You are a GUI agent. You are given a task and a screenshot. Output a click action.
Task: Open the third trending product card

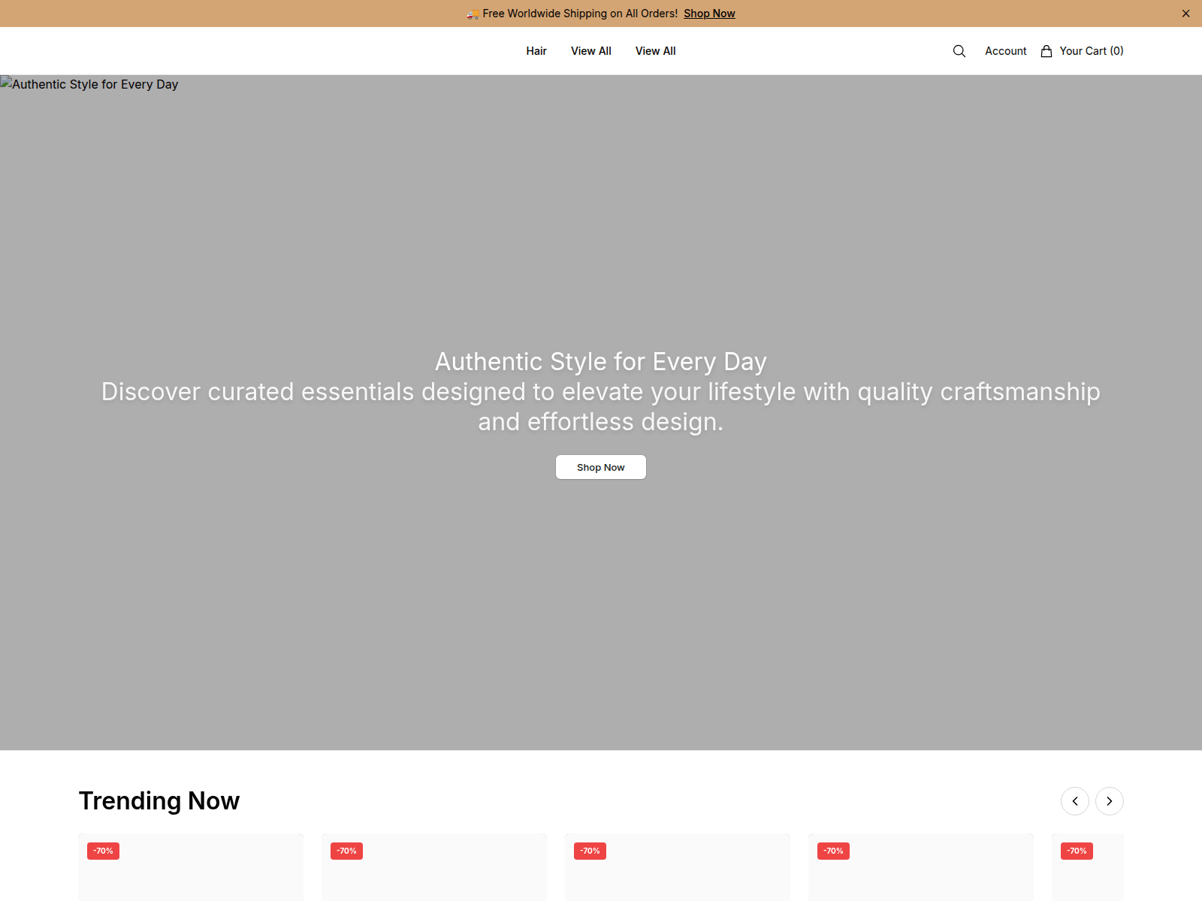[678, 867]
